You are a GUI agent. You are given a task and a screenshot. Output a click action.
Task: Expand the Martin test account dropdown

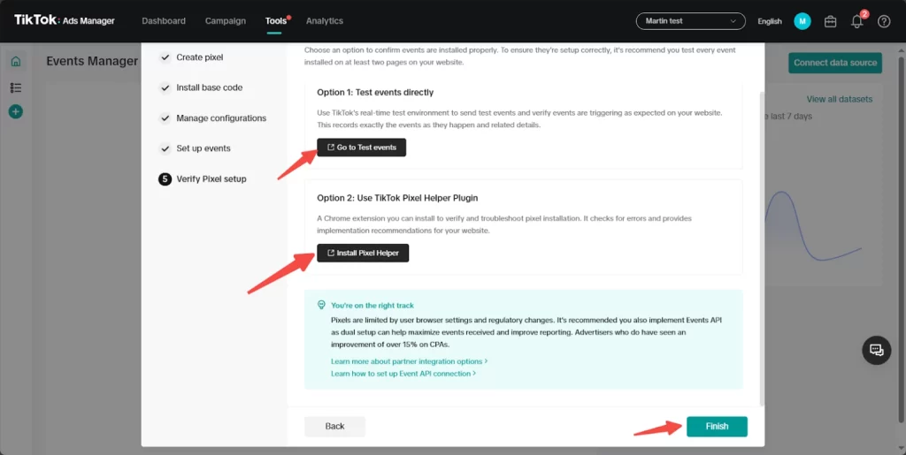click(x=690, y=20)
